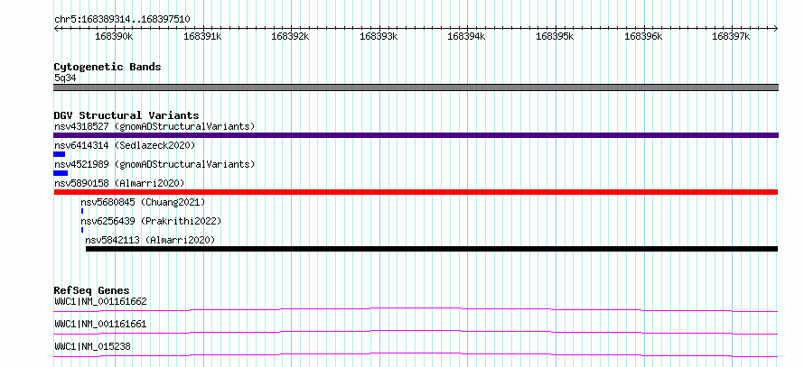Click the short blue nsv6414314 variant bar
The image size is (804, 367).
[59, 154]
